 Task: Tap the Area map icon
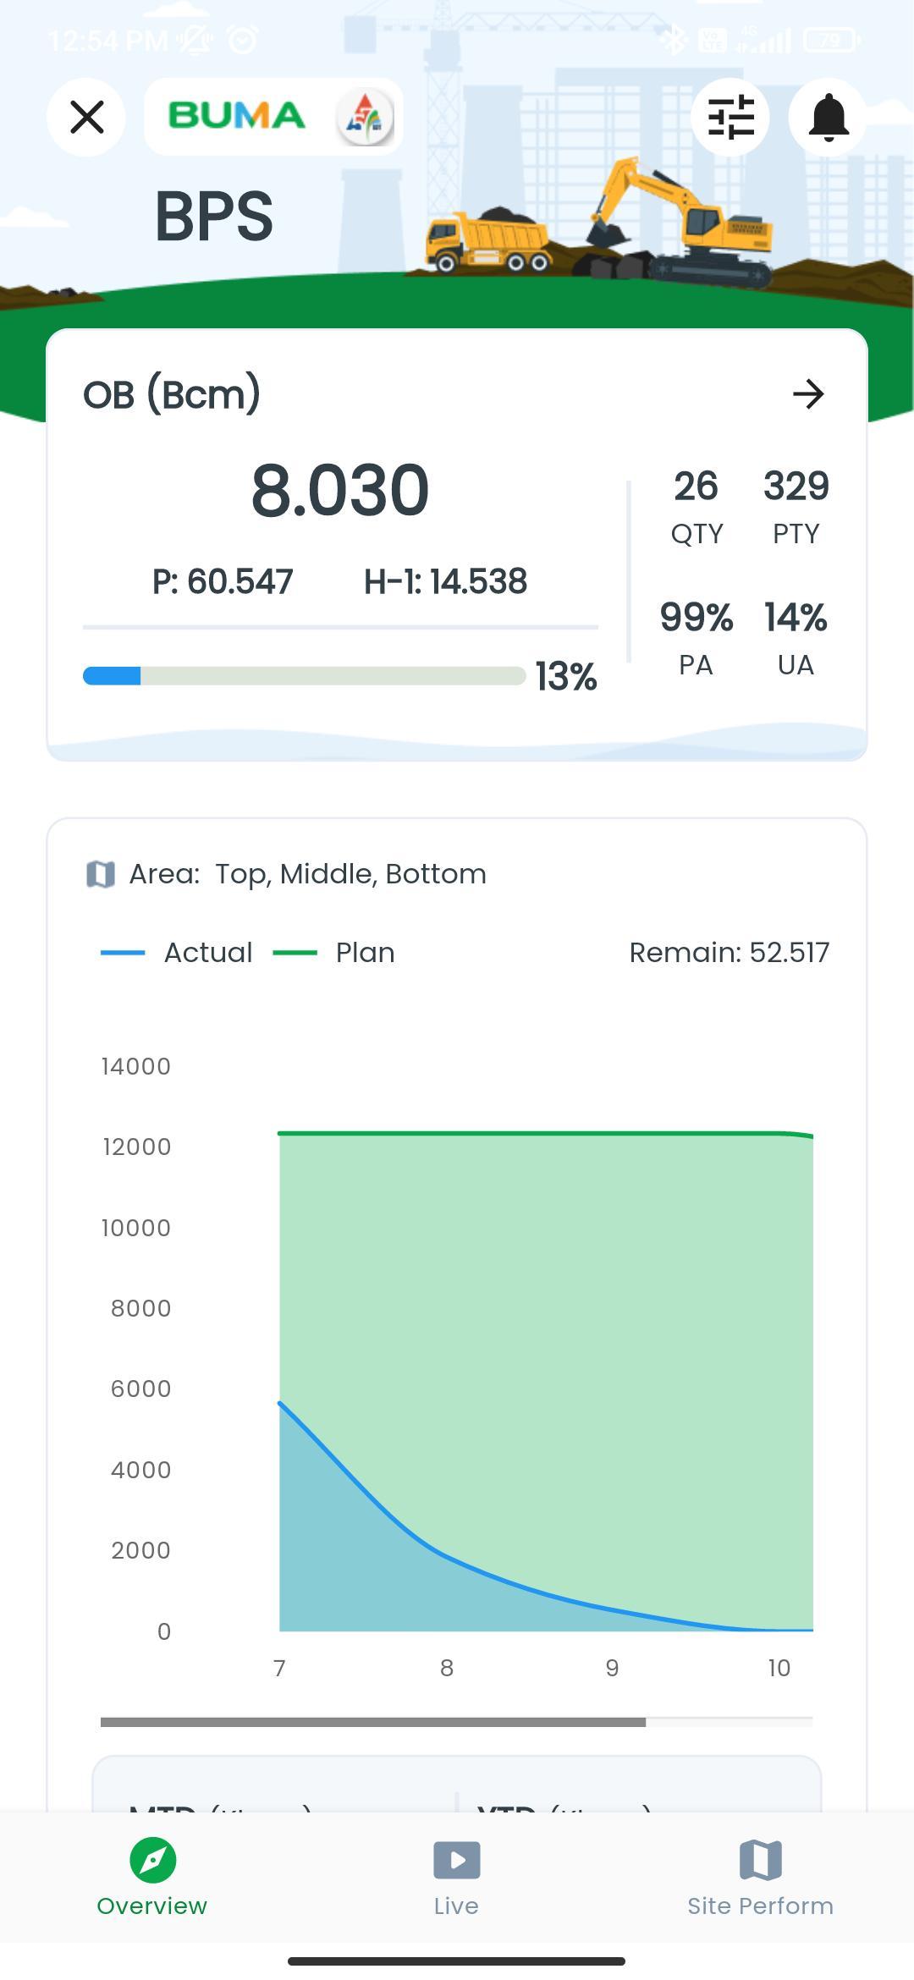coord(101,874)
